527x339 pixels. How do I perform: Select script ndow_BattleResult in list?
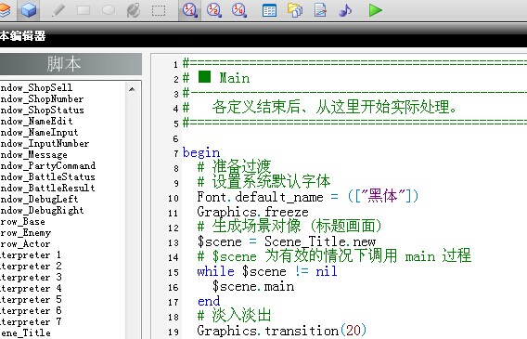click(47, 188)
